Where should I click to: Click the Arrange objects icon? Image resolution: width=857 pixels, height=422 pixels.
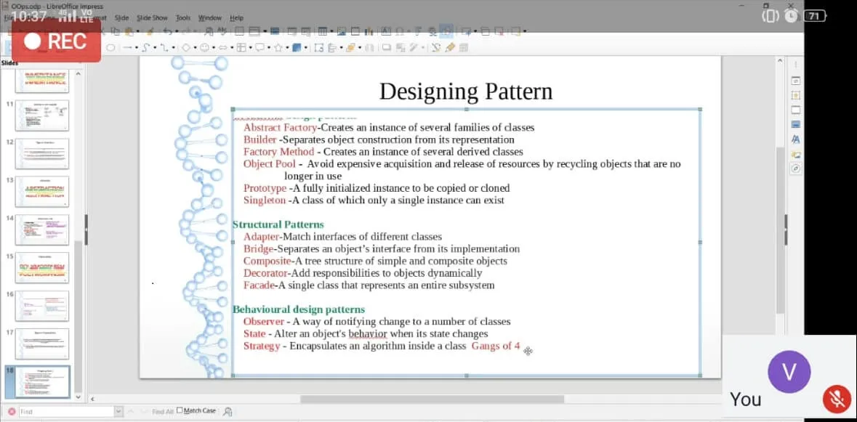pos(350,48)
